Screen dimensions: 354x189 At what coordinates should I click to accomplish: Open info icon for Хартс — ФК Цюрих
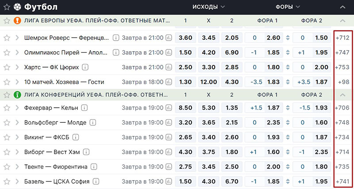[85, 67]
